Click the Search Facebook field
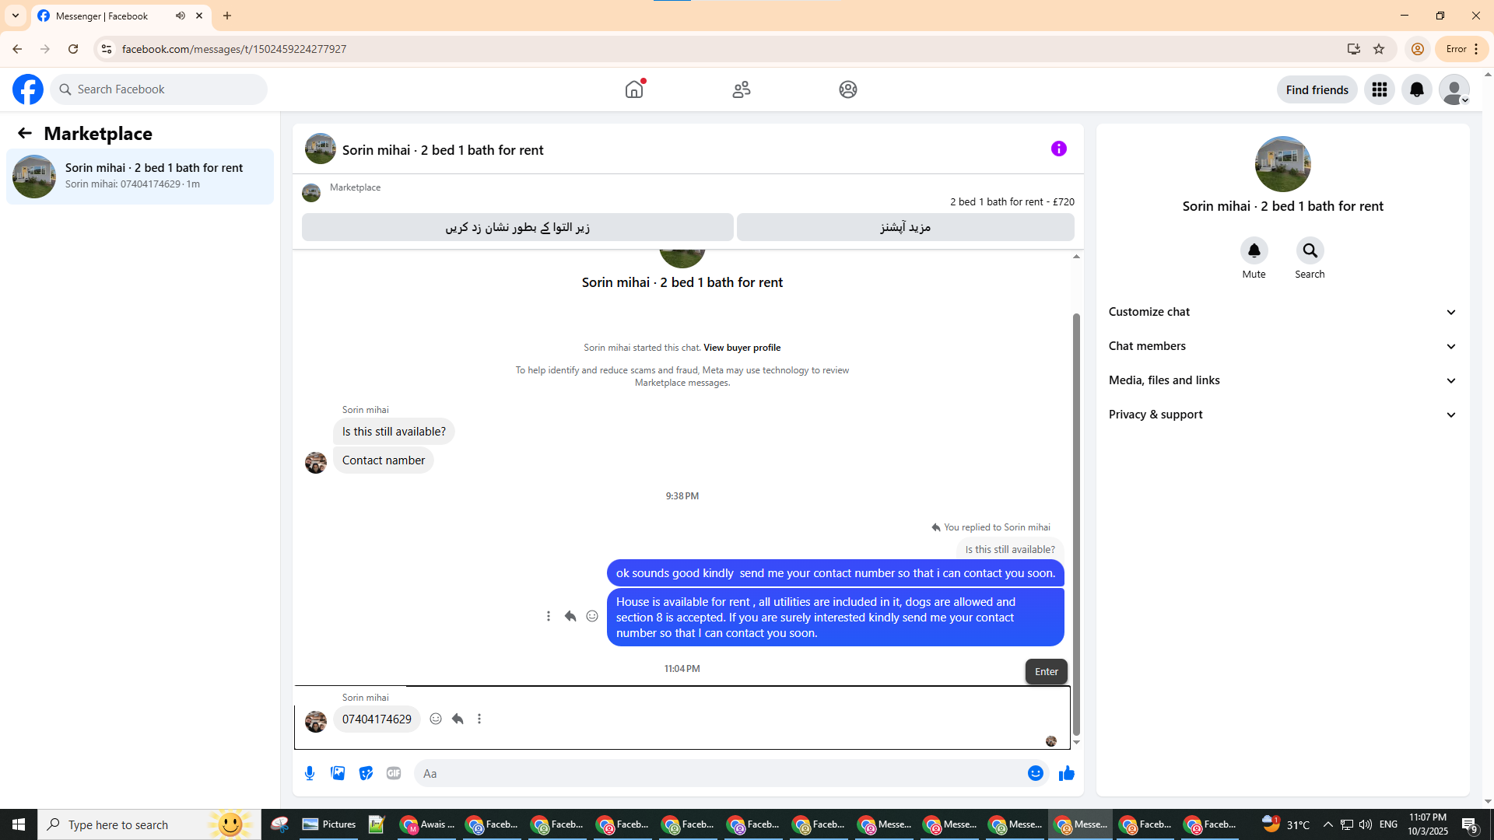Image resolution: width=1494 pixels, height=840 pixels. pyautogui.click(x=160, y=89)
